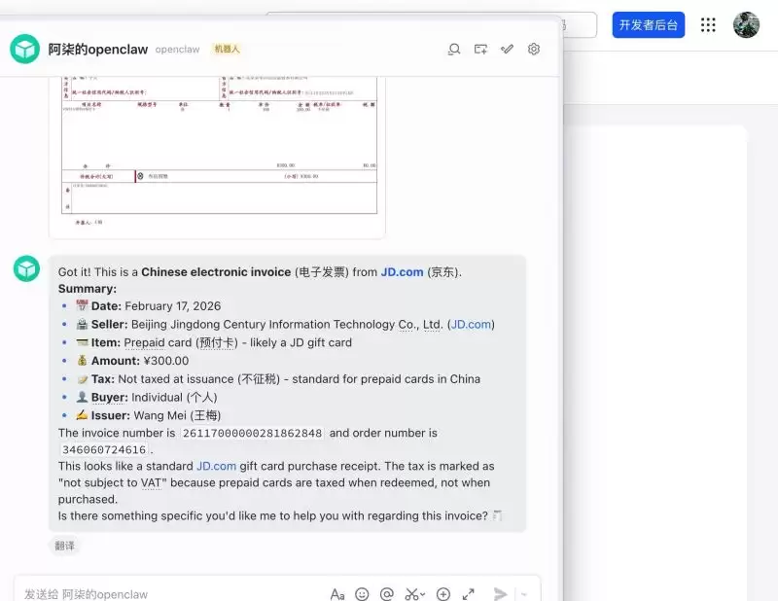The height and width of the screenshot is (601, 778).
Task: Click the 开发者后台 button
Action: pos(649,25)
